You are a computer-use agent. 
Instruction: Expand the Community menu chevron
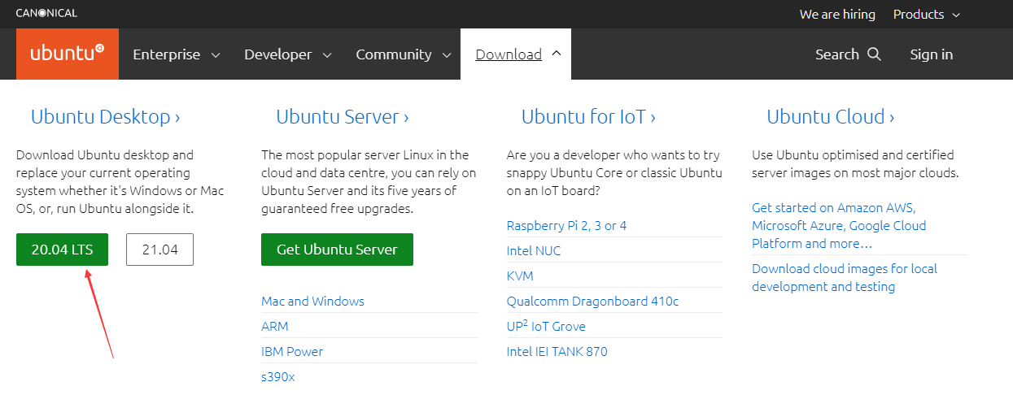click(447, 55)
